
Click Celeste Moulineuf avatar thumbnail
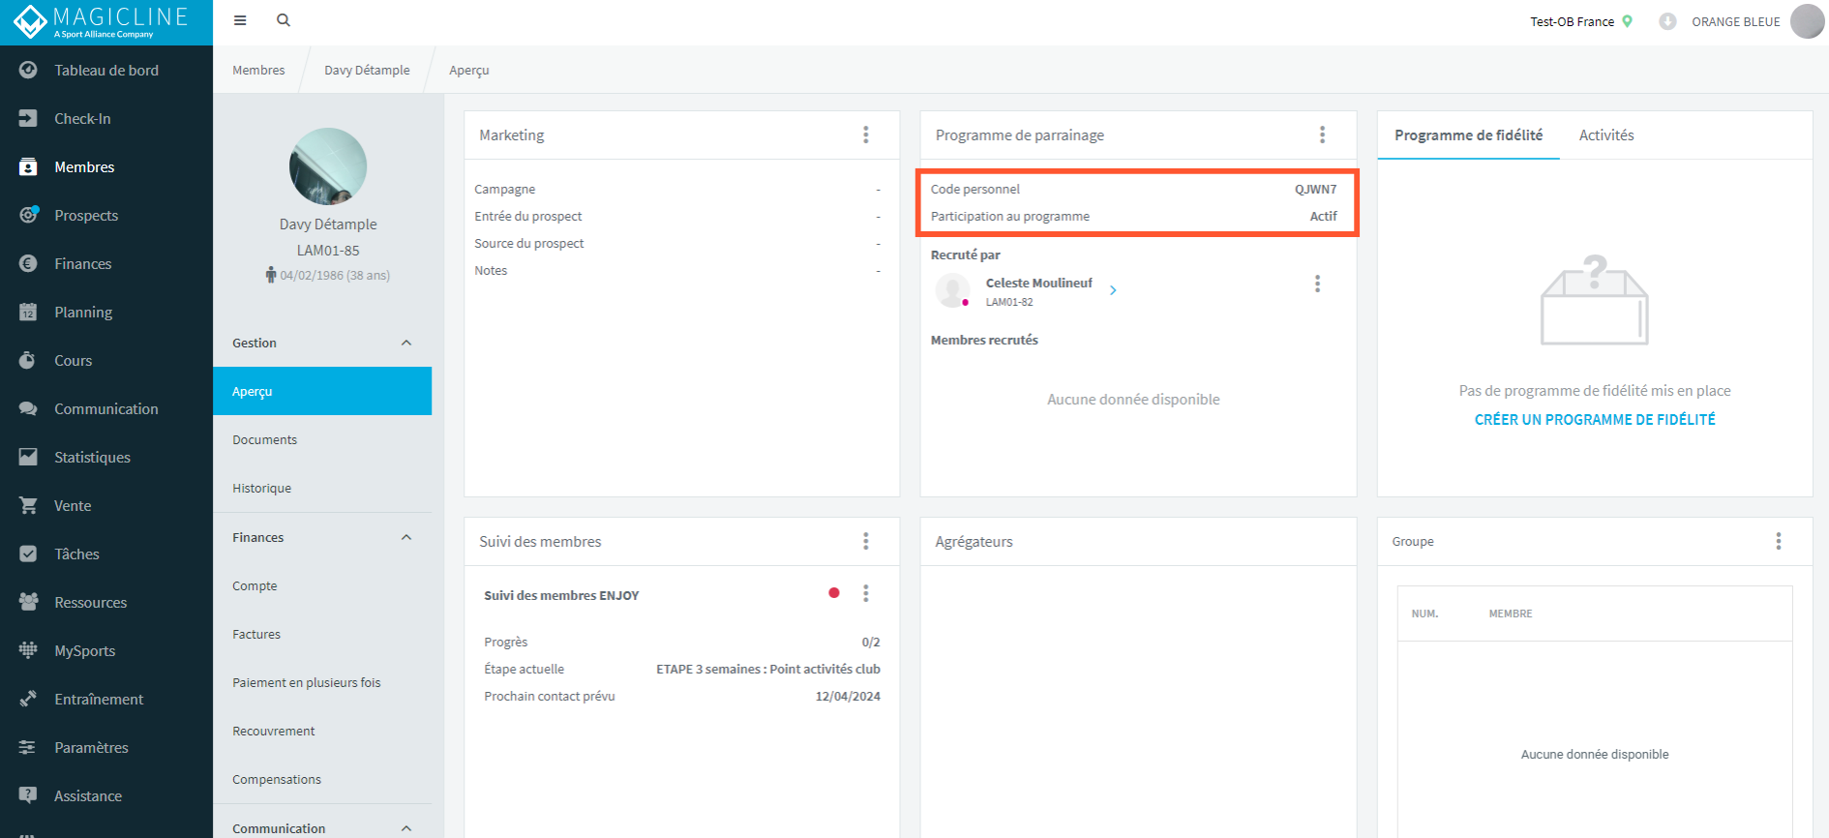coord(952,290)
